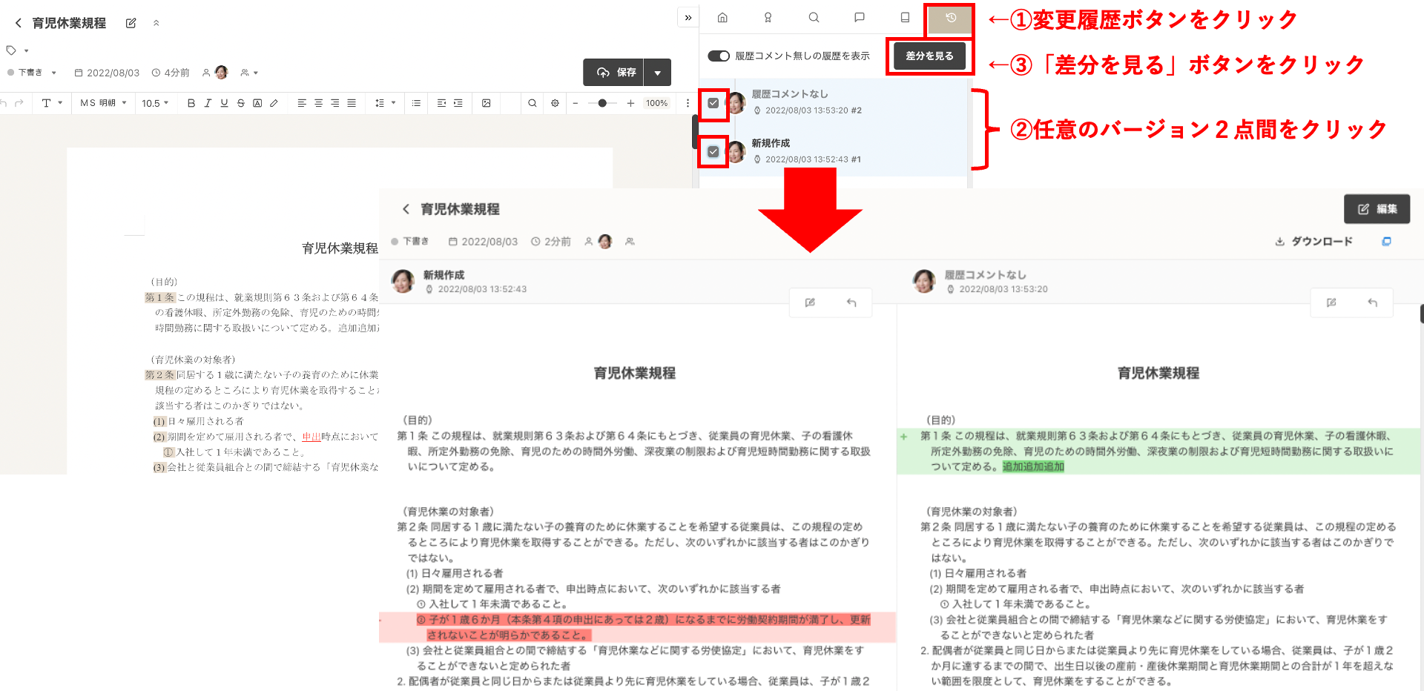Open the dropdown arrow beside 保存
The image size is (1424, 691).
click(x=657, y=73)
